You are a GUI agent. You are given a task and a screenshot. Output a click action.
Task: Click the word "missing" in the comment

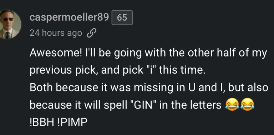point(154,88)
